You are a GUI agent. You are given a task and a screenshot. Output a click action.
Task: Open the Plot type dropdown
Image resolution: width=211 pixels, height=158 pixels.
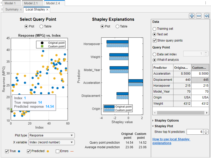(x=51, y=135)
